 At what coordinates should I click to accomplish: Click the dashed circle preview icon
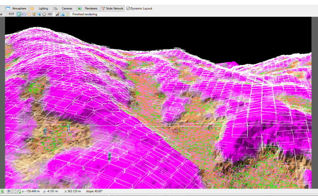pyautogui.click(x=44, y=14)
